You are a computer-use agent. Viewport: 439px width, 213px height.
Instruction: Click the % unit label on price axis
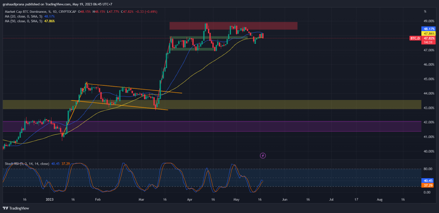click(x=425, y=12)
